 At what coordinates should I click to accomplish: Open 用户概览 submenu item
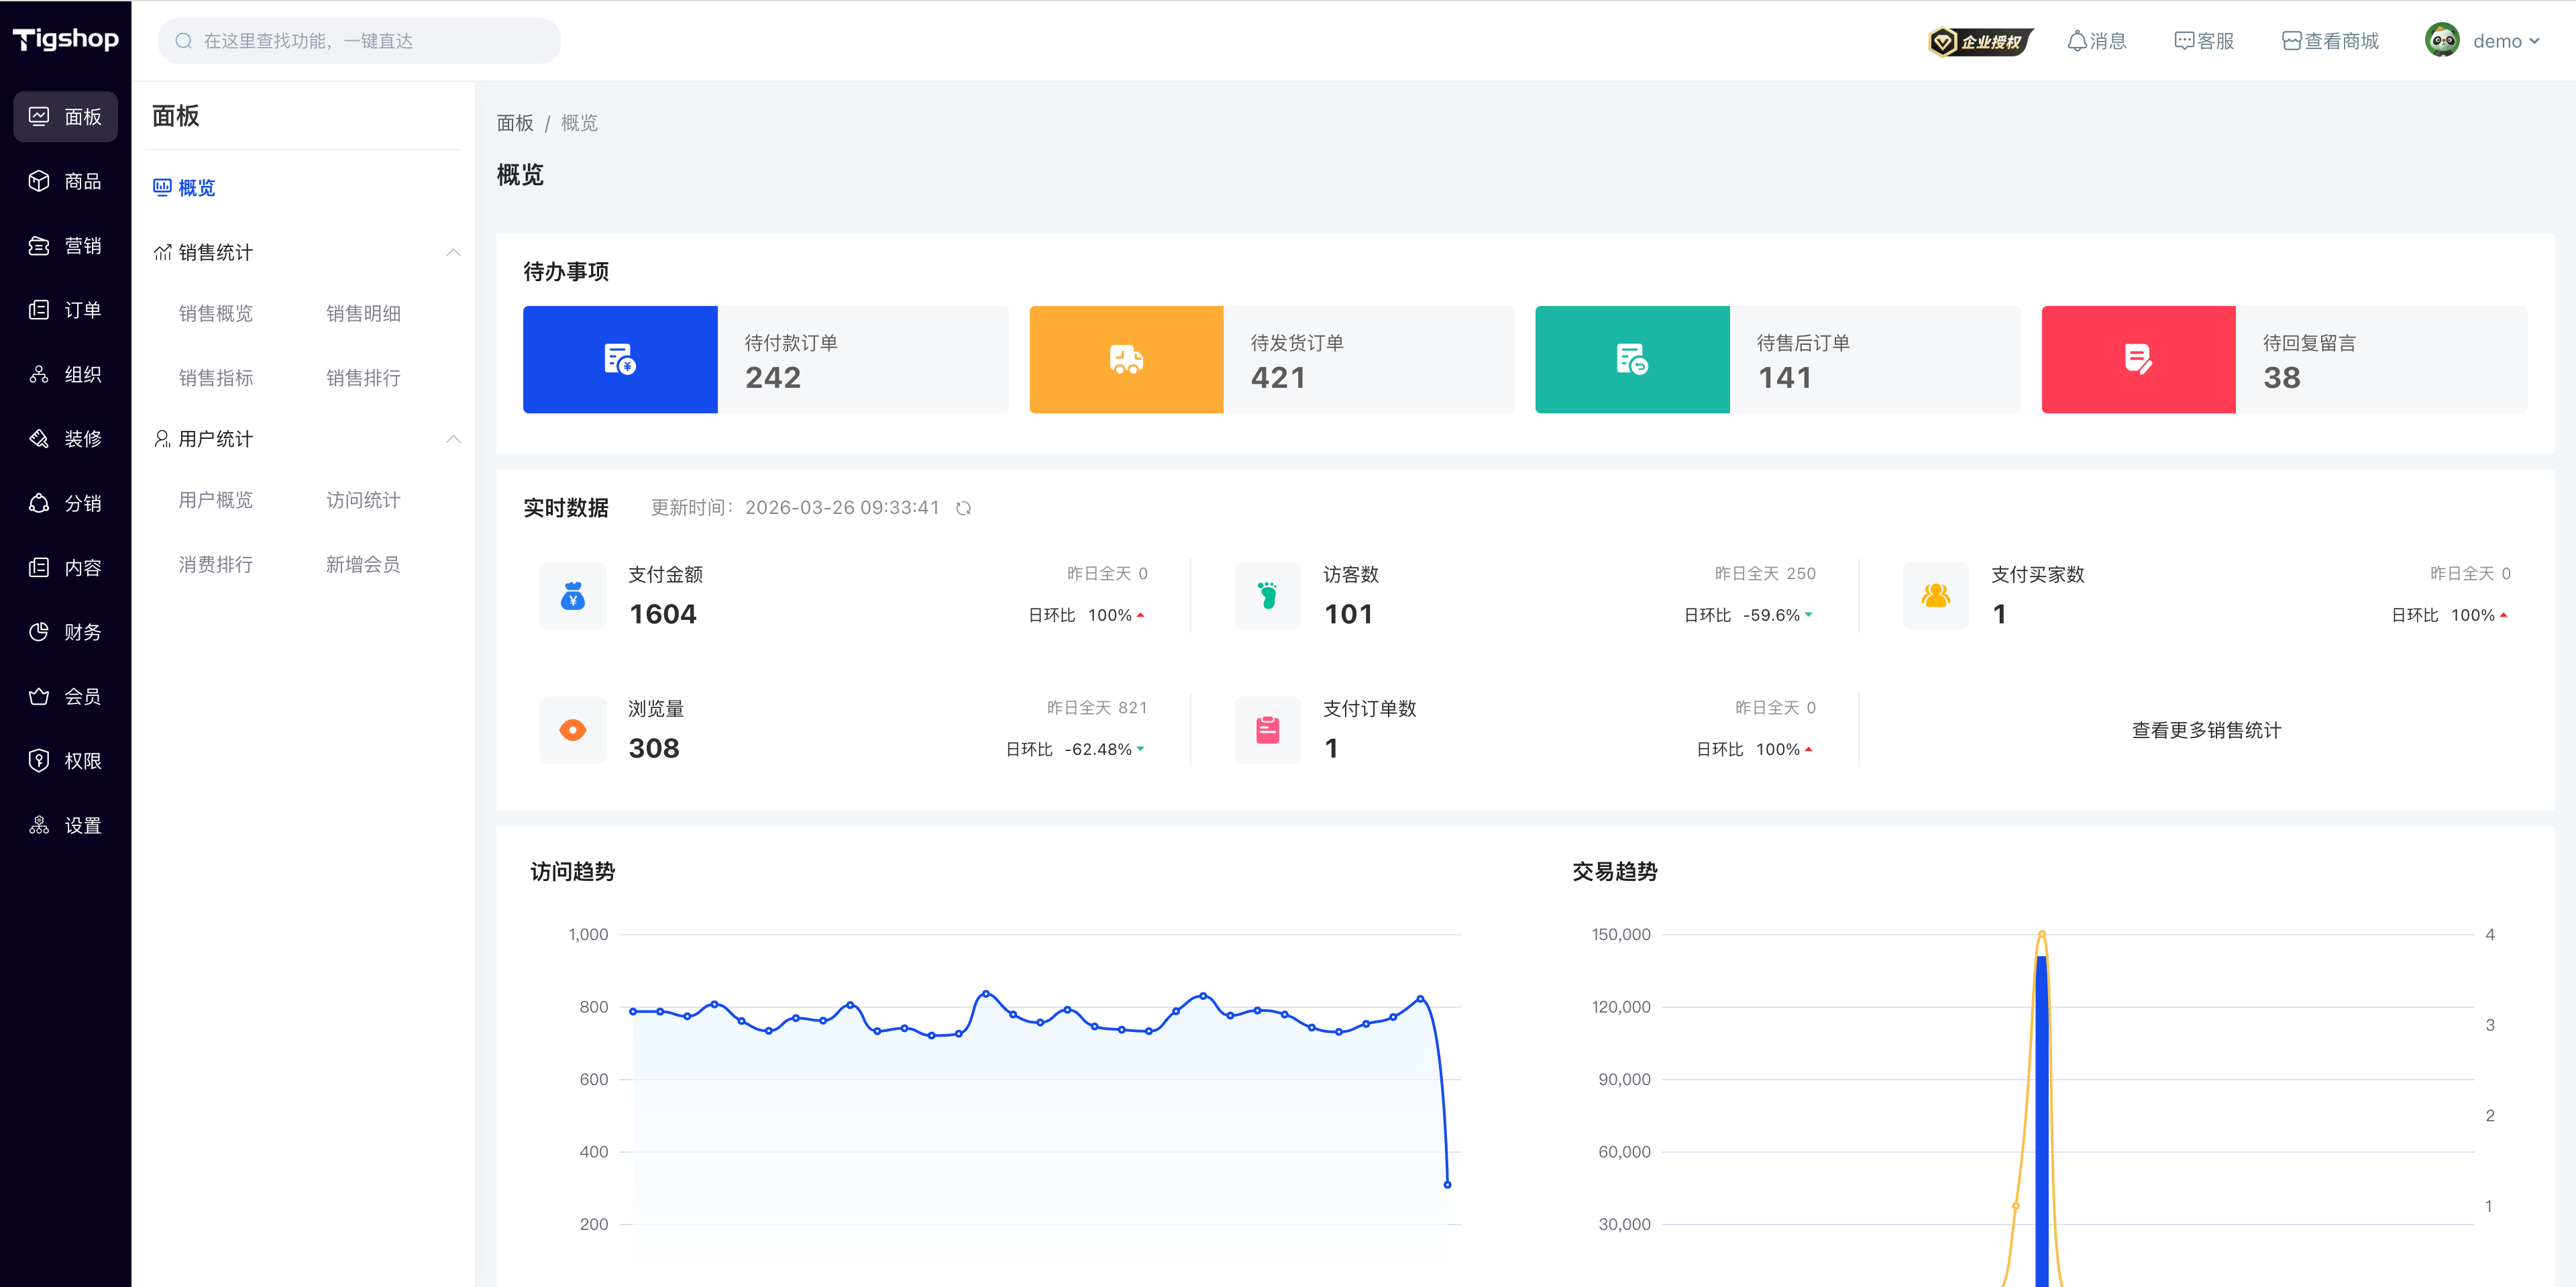coord(216,500)
